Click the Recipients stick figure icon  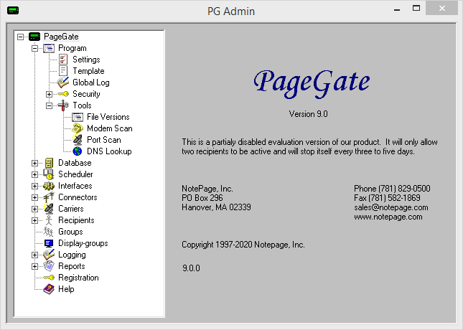(49, 220)
